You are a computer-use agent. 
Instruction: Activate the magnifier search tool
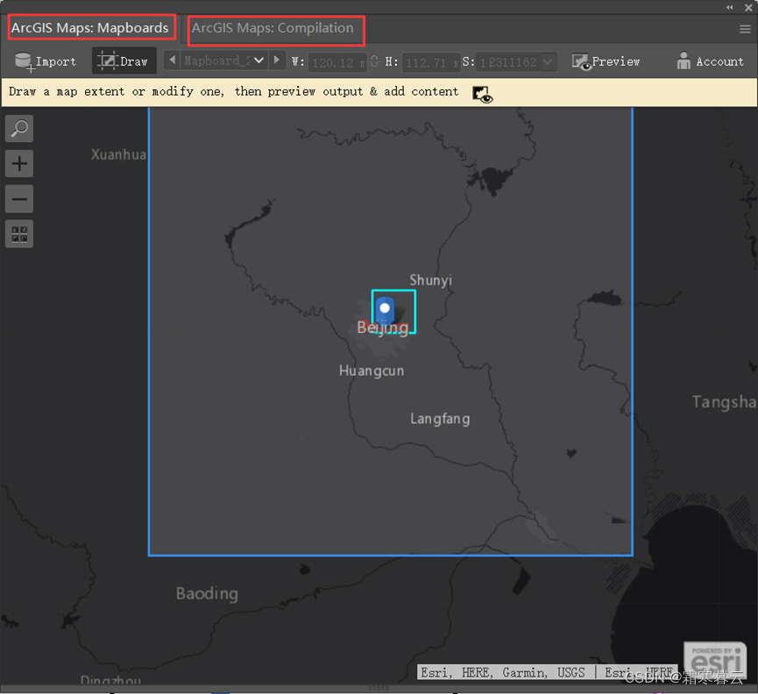[x=18, y=128]
